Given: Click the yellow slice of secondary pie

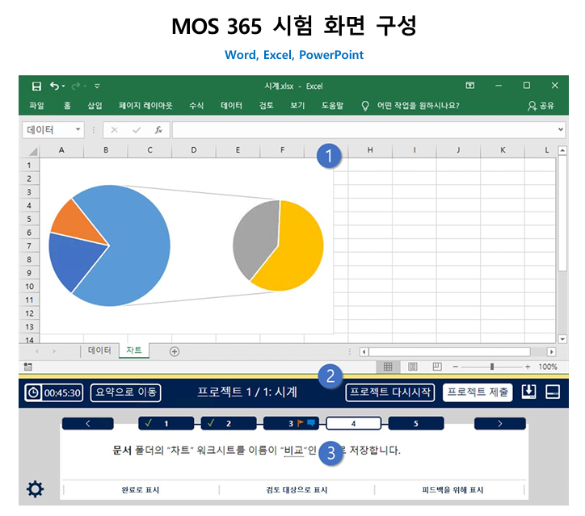Looking at the screenshot, I should (298, 250).
